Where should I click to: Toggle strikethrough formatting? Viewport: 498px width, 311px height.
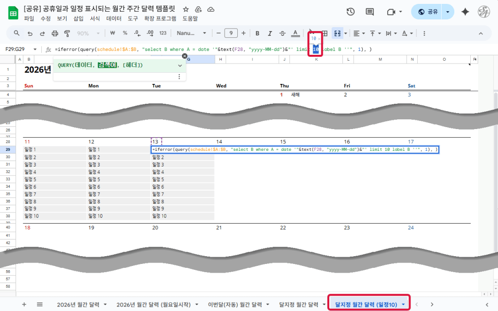click(283, 33)
